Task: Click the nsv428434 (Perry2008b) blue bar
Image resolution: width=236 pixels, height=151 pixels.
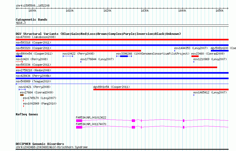Action: 122,78
